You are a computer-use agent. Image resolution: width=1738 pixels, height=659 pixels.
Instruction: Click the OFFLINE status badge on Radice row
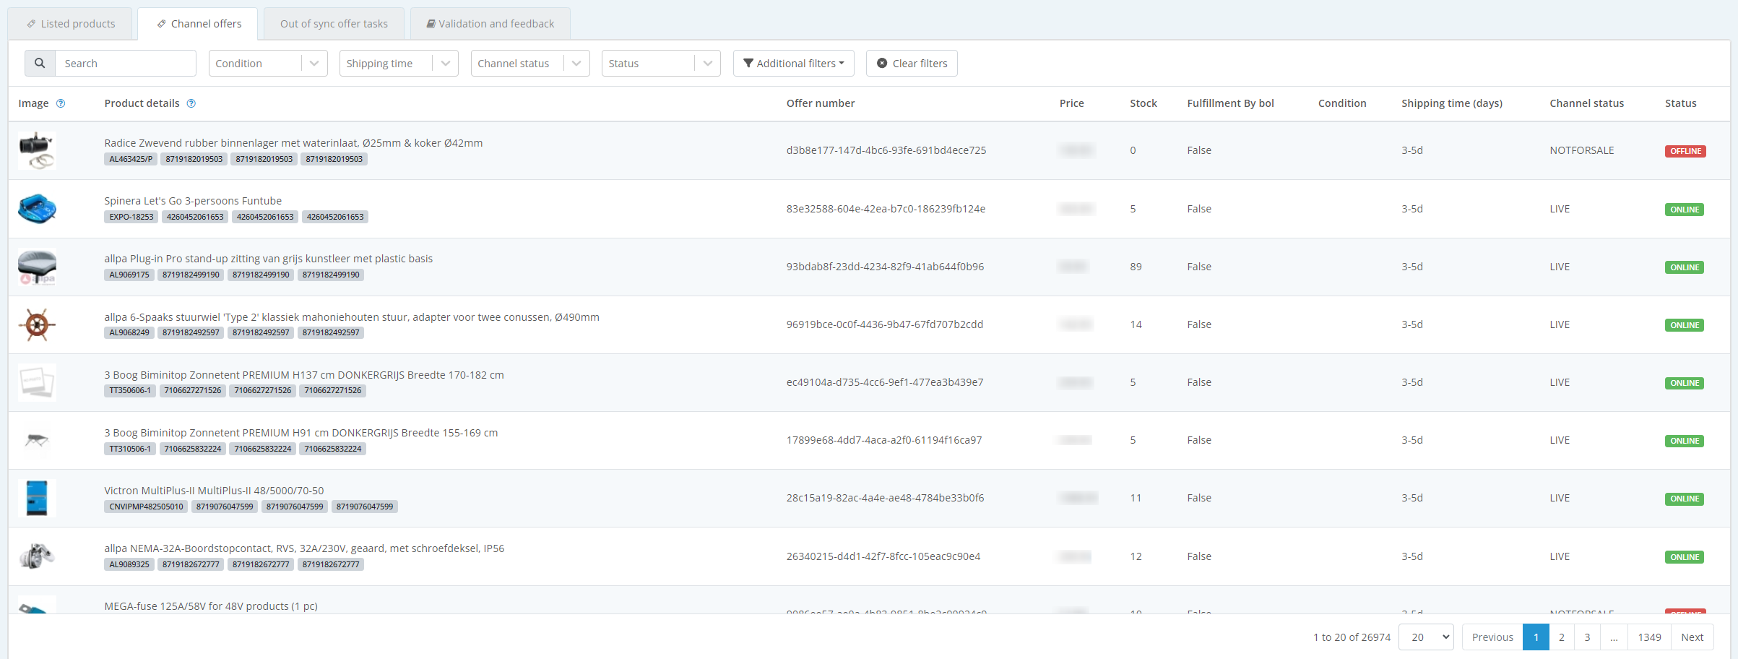(1685, 151)
